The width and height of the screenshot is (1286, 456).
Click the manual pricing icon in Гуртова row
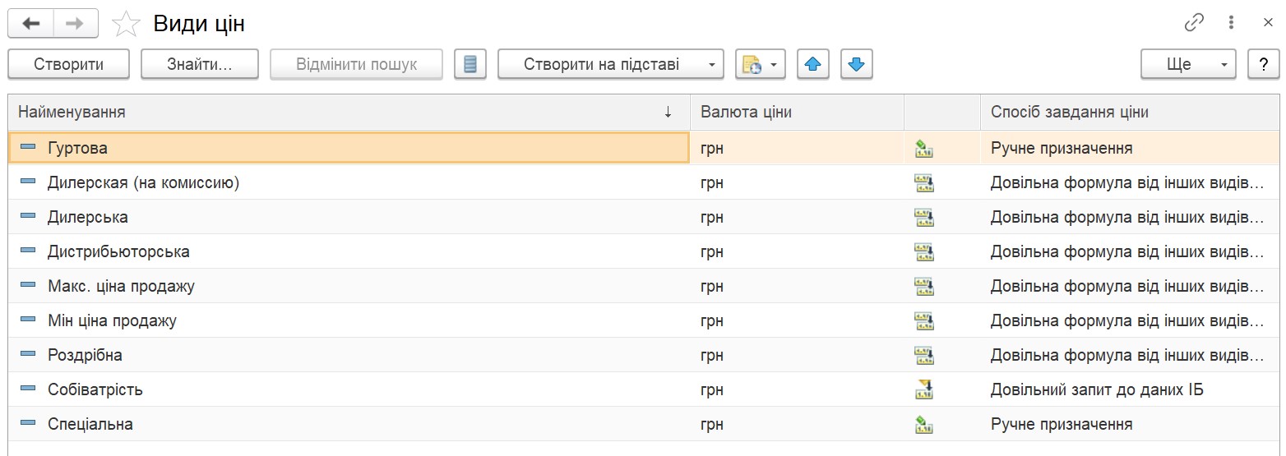[x=924, y=149]
